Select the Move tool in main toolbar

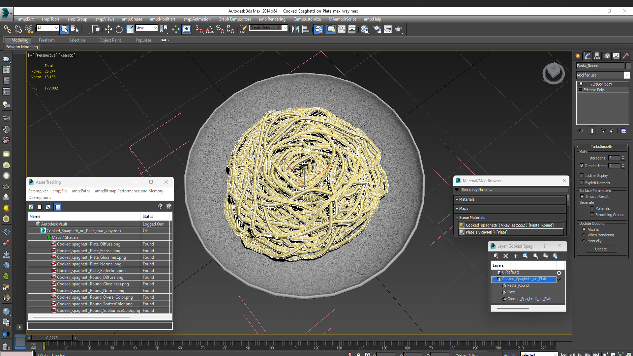pyautogui.click(x=108, y=29)
